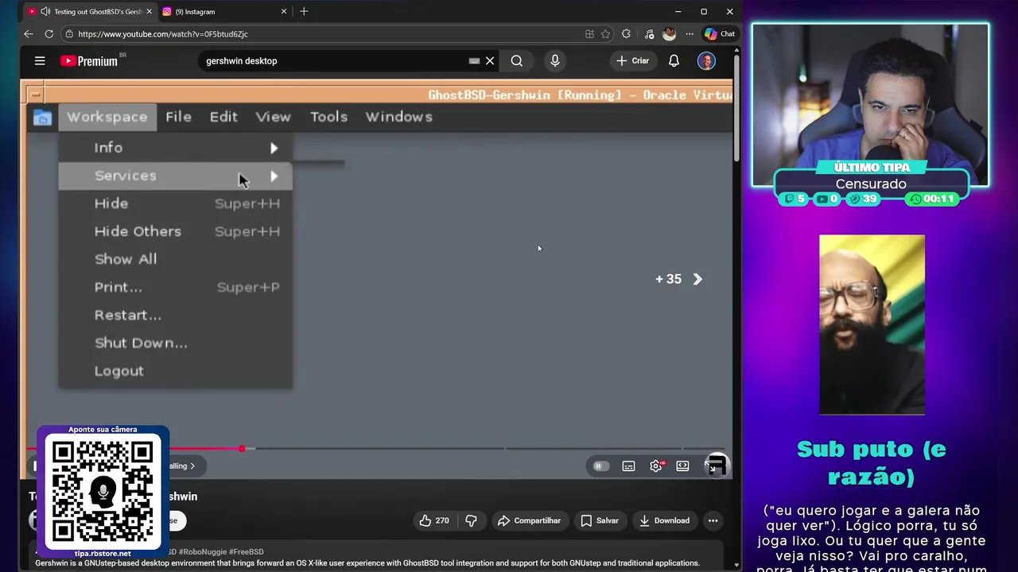Viewport: 1018px width, 572px height.
Task: Share video with Compartilhar button
Action: point(530,520)
